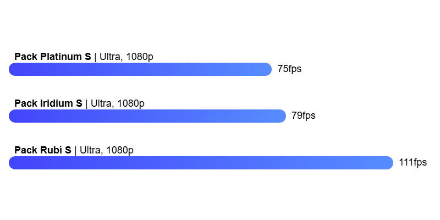Click the dark left end of Platinum bar
440x220 pixels.
13,69
